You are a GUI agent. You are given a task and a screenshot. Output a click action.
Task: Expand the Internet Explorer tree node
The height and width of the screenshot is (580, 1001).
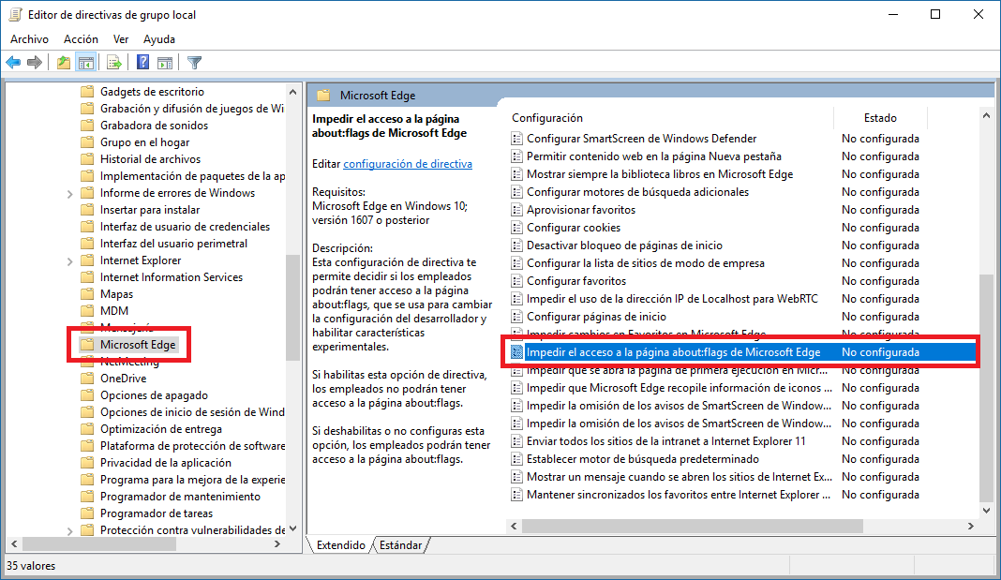(x=70, y=261)
